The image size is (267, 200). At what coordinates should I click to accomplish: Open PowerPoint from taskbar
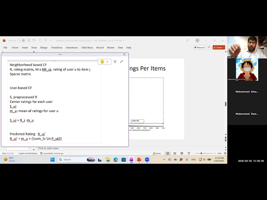pos(139,160)
